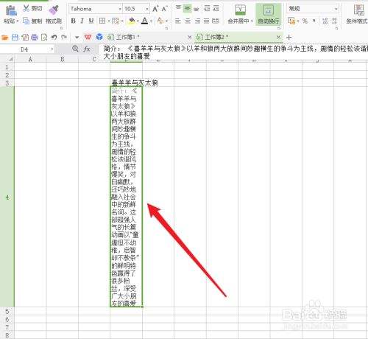368x339 pixels.
Task: Add a new document tab with plus
Action: coord(289,38)
